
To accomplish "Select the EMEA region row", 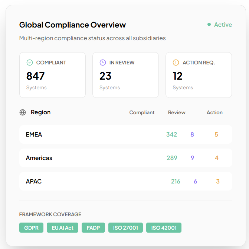I will [x=125, y=134].
